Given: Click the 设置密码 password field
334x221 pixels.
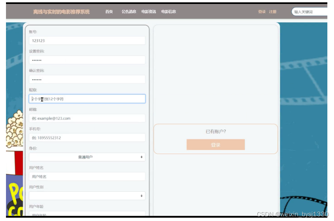Looking at the screenshot, I should click(x=87, y=60).
